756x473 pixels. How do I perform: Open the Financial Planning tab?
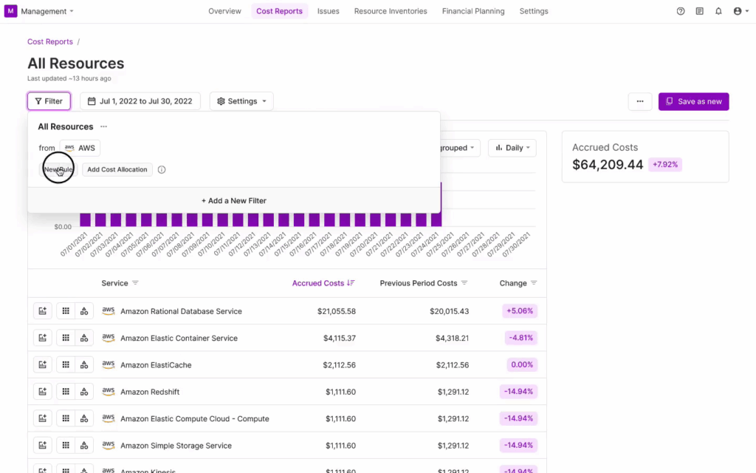pyautogui.click(x=473, y=11)
